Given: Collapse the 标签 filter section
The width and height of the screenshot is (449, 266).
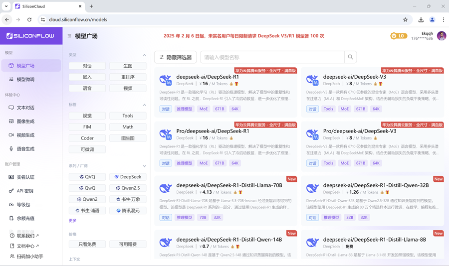Looking at the screenshot, I should pyautogui.click(x=144, y=105).
